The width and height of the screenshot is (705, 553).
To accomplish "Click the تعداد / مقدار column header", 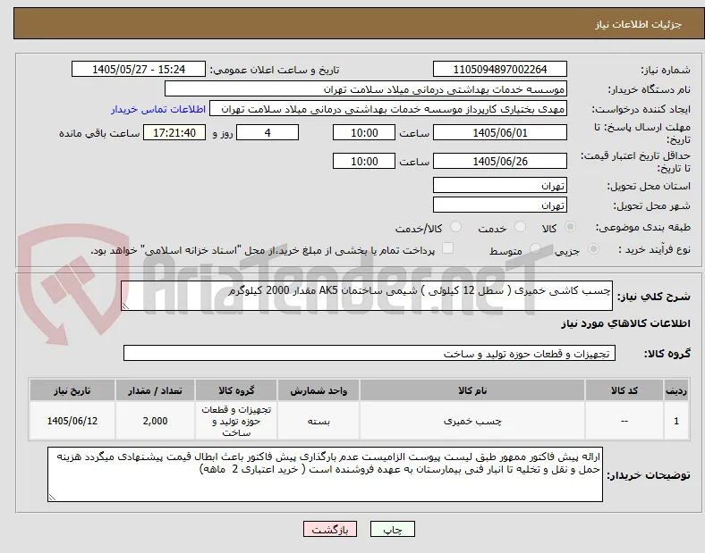I will click(x=155, y=390).
